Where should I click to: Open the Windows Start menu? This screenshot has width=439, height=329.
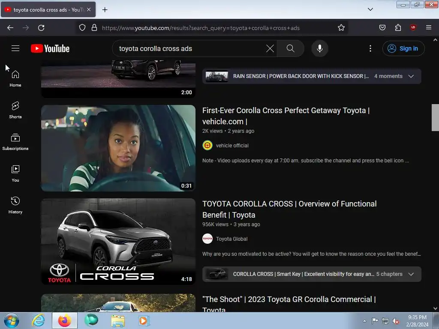pos(12,320)
